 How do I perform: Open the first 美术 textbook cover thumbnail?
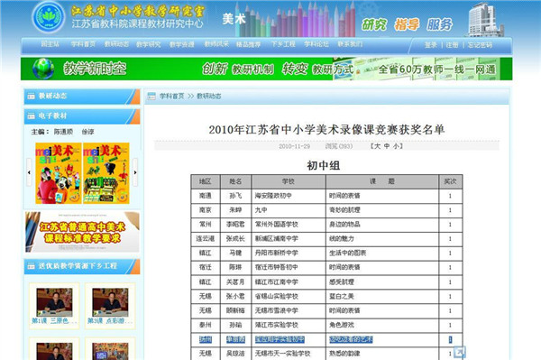(59, 173)
